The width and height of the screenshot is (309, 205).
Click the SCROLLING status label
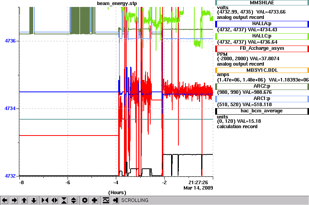(x=134, y=200)
